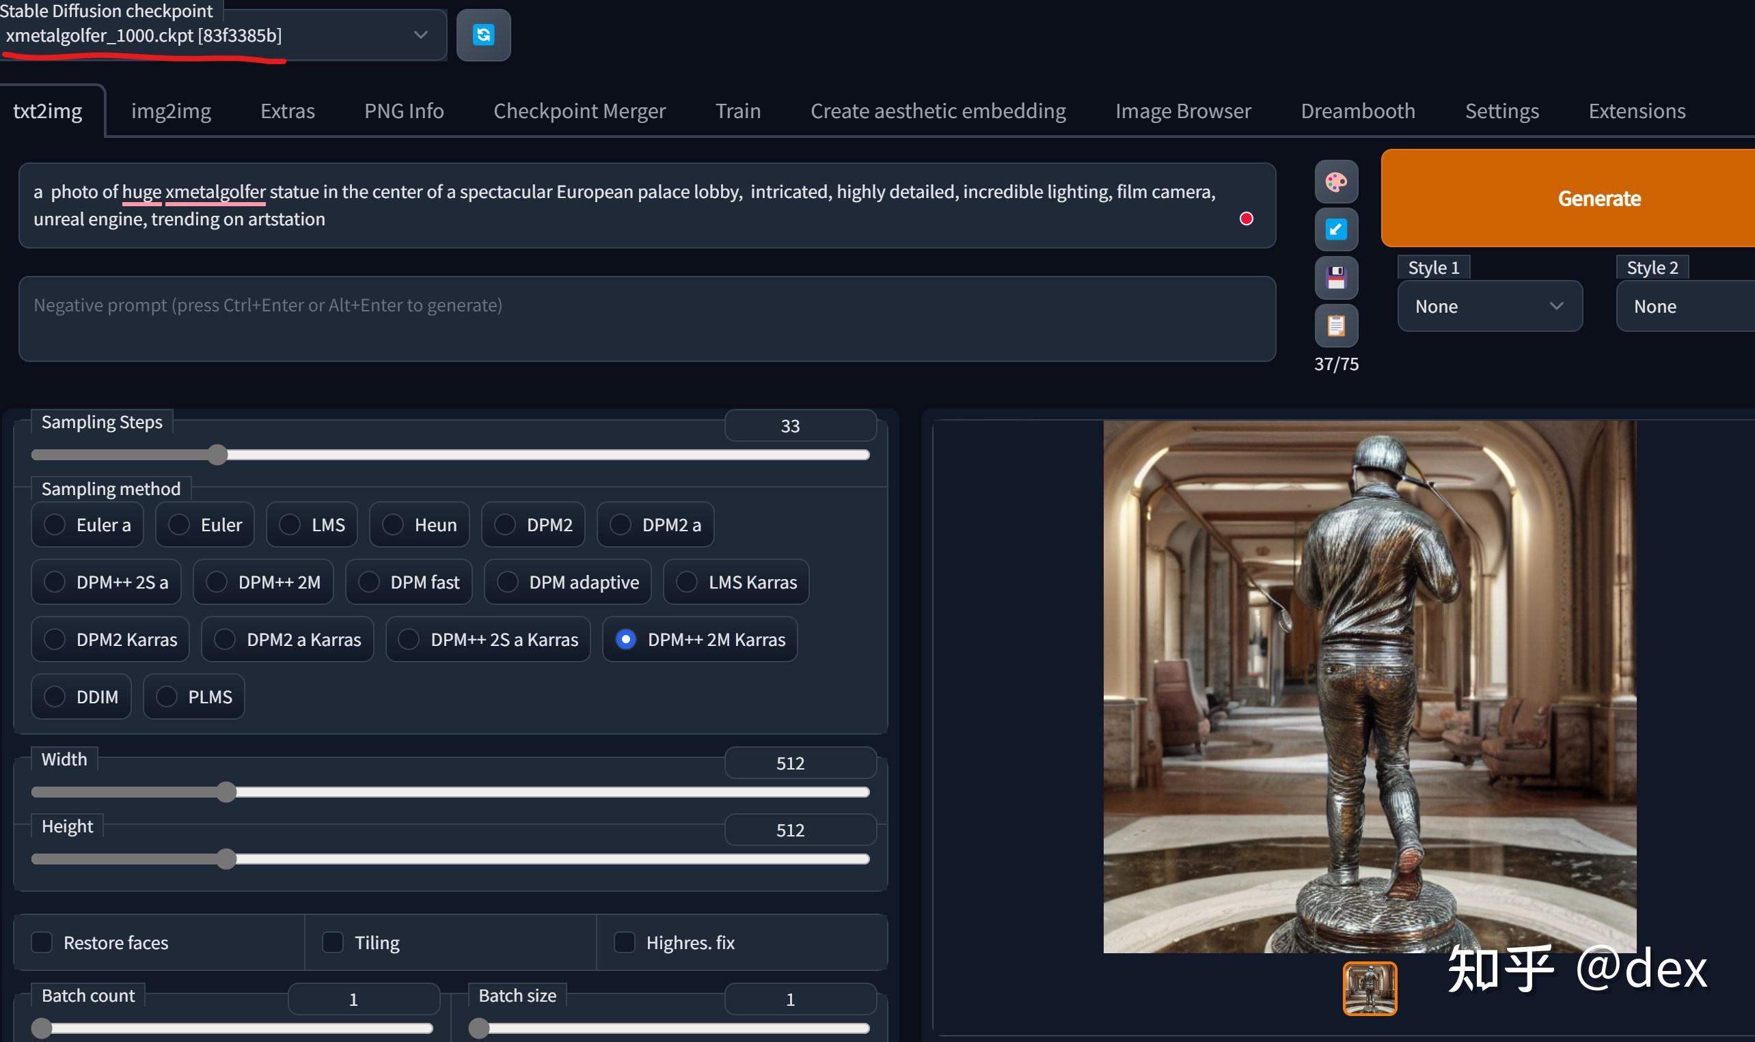Toggle the Highres. fix checkbox
This screenshot has height=1042, width=1755.
point(624,942)
